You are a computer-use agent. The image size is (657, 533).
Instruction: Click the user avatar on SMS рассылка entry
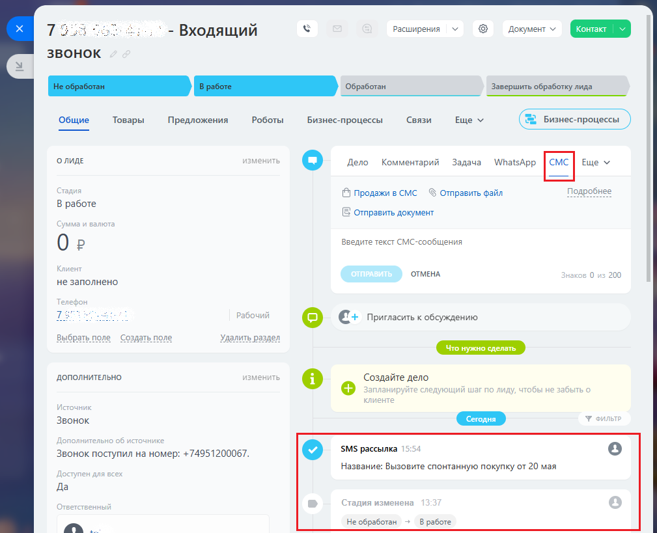tap(614, 448)
